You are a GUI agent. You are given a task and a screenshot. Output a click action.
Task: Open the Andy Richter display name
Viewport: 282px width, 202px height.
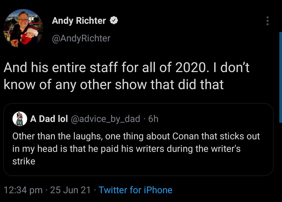coord(79,21)
